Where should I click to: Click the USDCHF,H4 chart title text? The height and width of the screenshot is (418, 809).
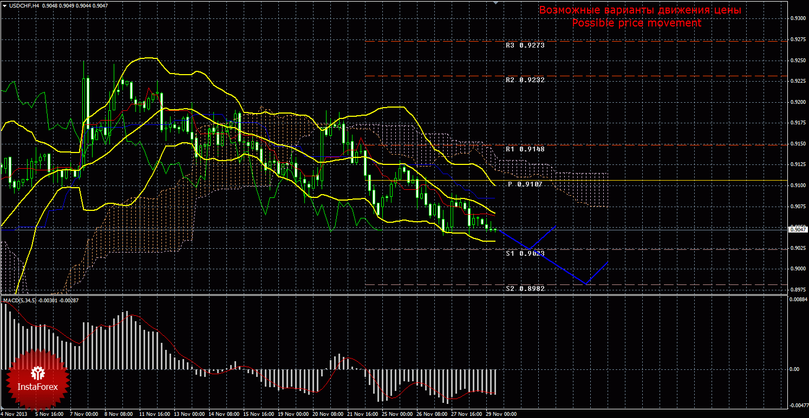point(23,5)
